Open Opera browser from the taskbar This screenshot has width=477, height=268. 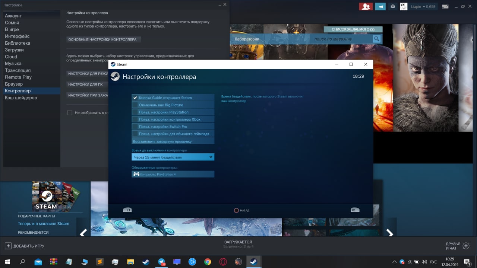click(x=223, y=262)
